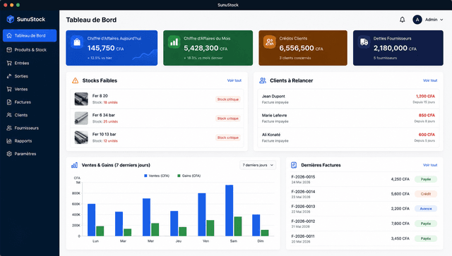The height and width of the screenshot is (256, 452).
Task: Click the Factures document icon
Action: pos(9,102)
